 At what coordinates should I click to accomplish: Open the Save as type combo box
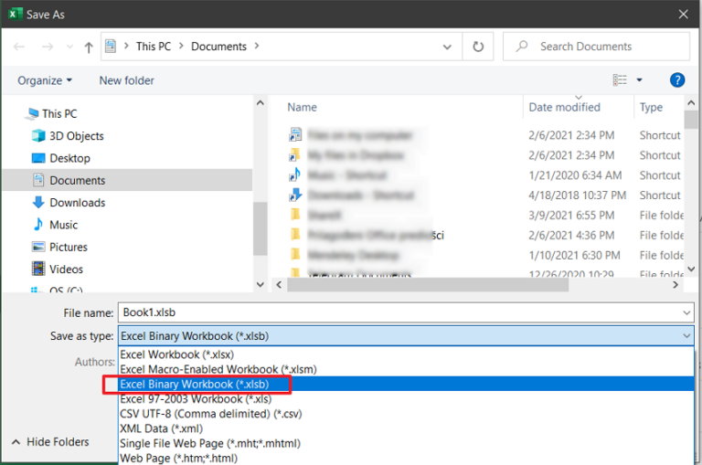(x=406, y=336)
